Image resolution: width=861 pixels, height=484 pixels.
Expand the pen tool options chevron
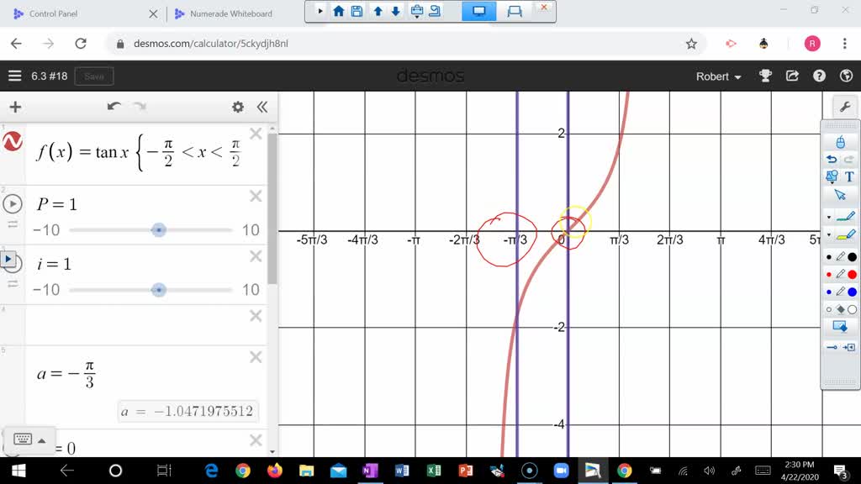pos(829,216)
